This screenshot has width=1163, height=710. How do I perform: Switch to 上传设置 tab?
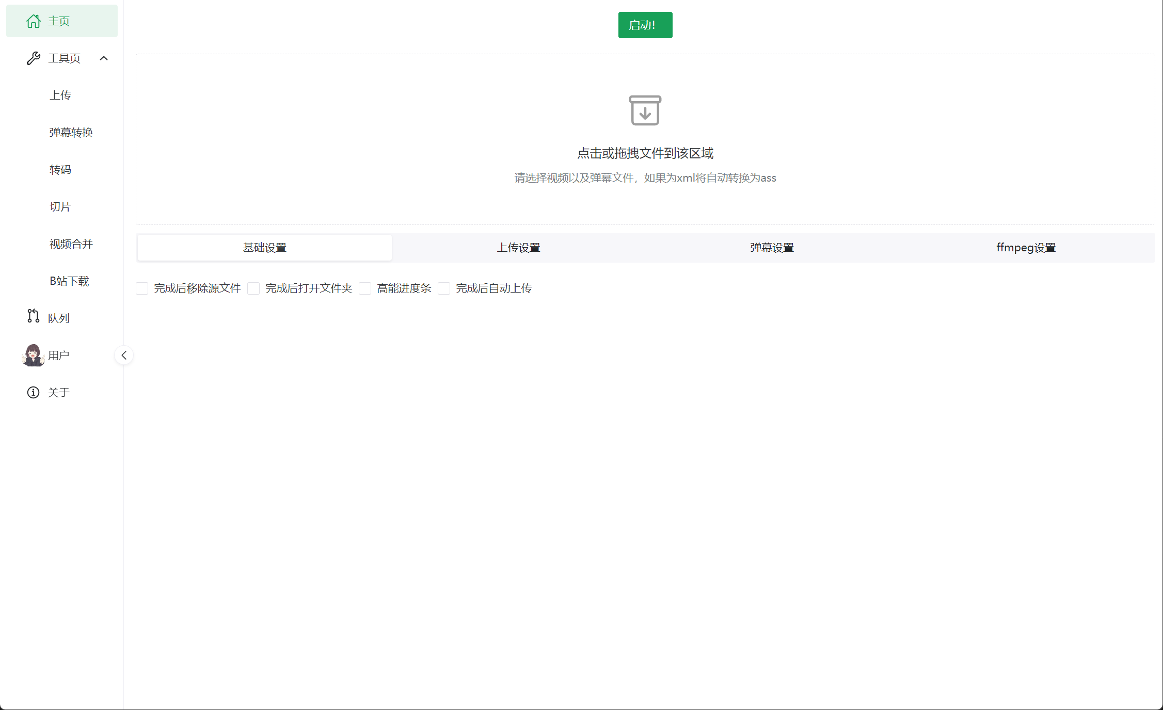[518, 248]
